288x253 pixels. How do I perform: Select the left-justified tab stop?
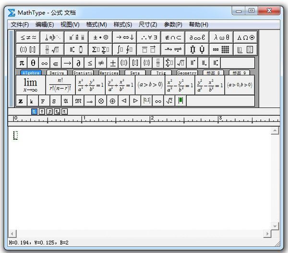(35, 111)
